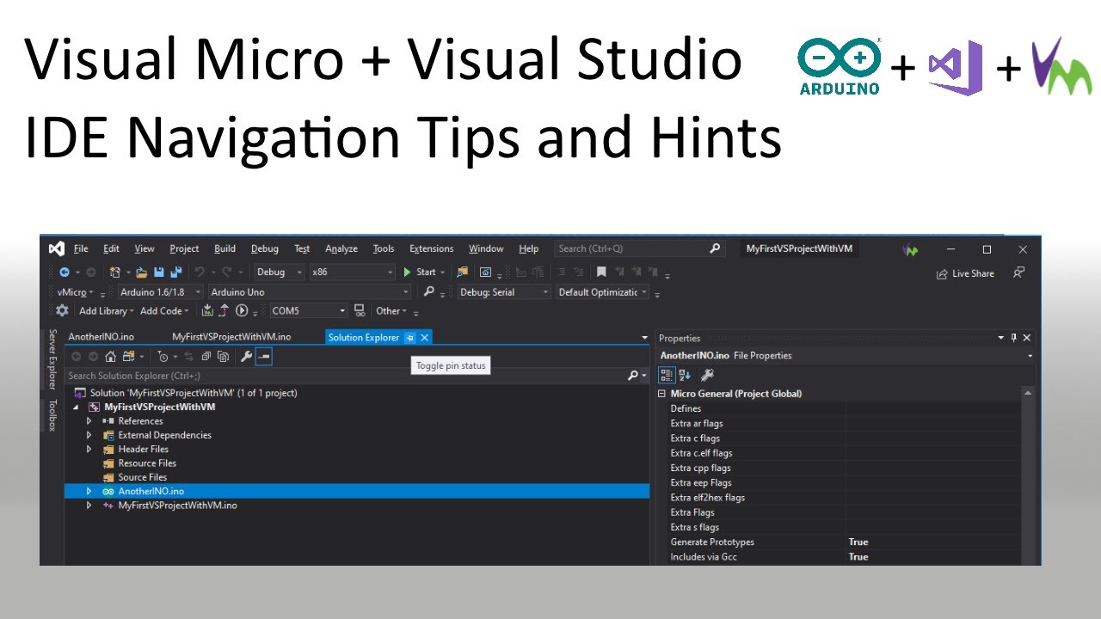Open the Analyze menu
Screen dimensions: 1101x619
[341, 248]
